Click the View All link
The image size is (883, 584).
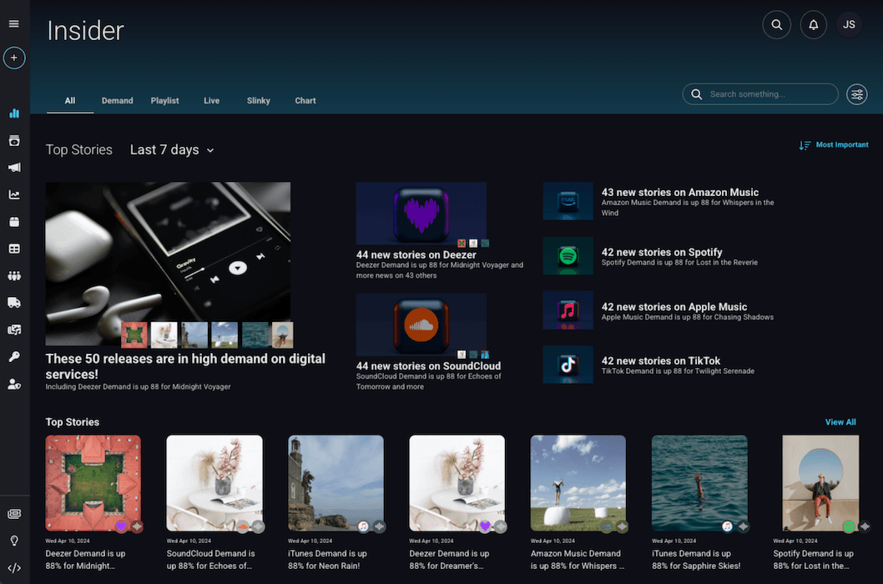coord(840,422)
